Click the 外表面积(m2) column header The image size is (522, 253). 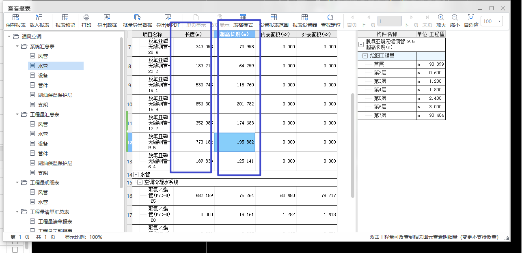click(x=317, y=34)
